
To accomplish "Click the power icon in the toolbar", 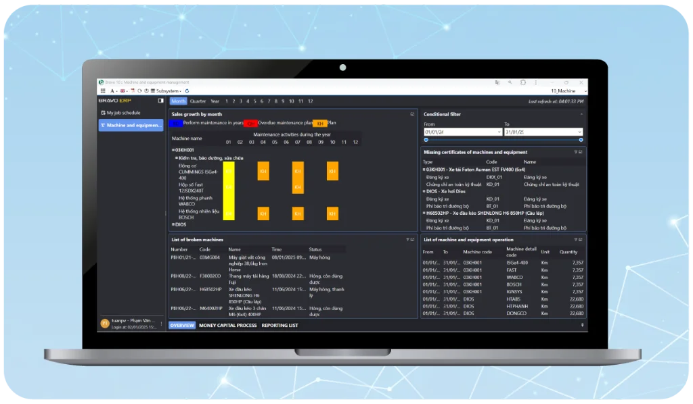I will [147, 91].
